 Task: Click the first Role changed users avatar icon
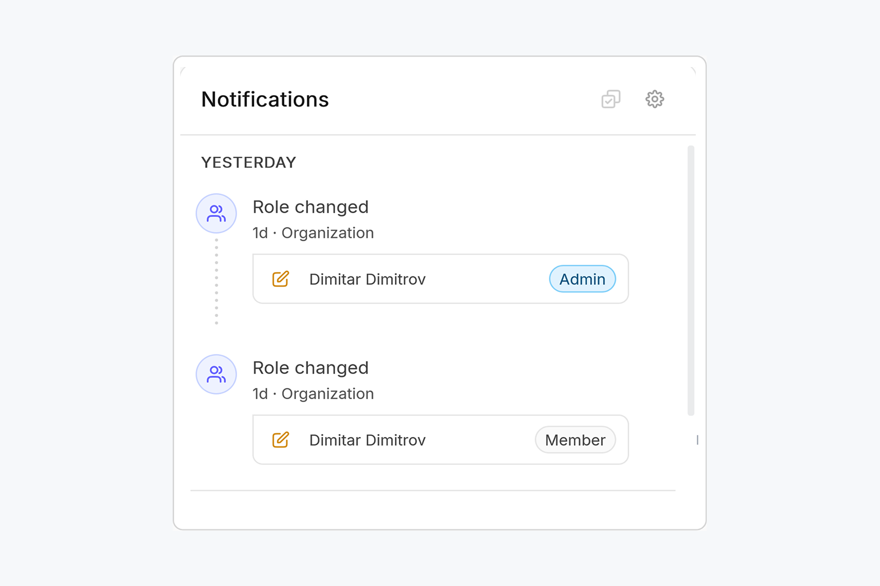click(x=216, y=213)
